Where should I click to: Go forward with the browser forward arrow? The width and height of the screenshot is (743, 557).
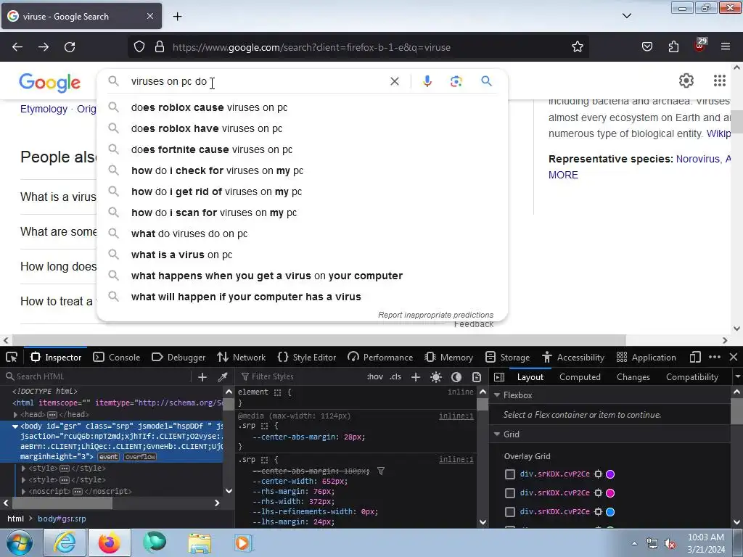pyautogui.click(x=44, y=47)
